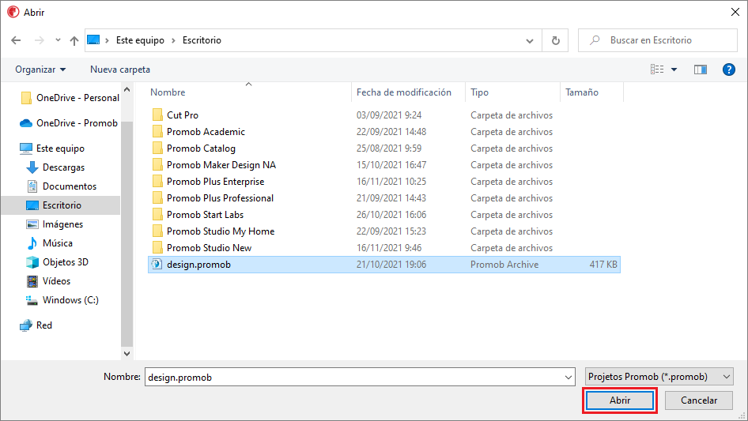Image resolution: width=748 pixels, height=421 pixels.
Task: Go up one folder level
Action: [74, 40]
